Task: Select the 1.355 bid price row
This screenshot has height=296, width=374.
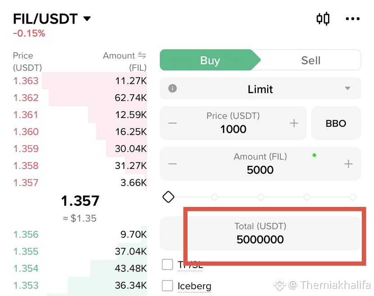Action: (80, 251)
